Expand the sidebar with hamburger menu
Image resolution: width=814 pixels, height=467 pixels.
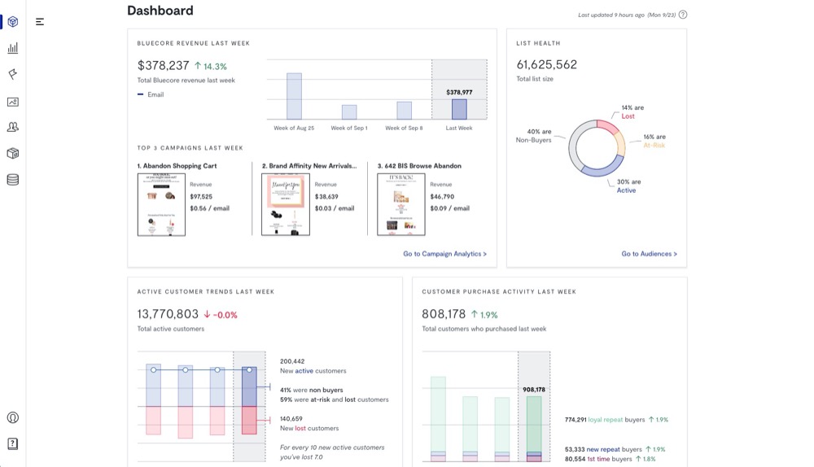click(x=40, y=22)
